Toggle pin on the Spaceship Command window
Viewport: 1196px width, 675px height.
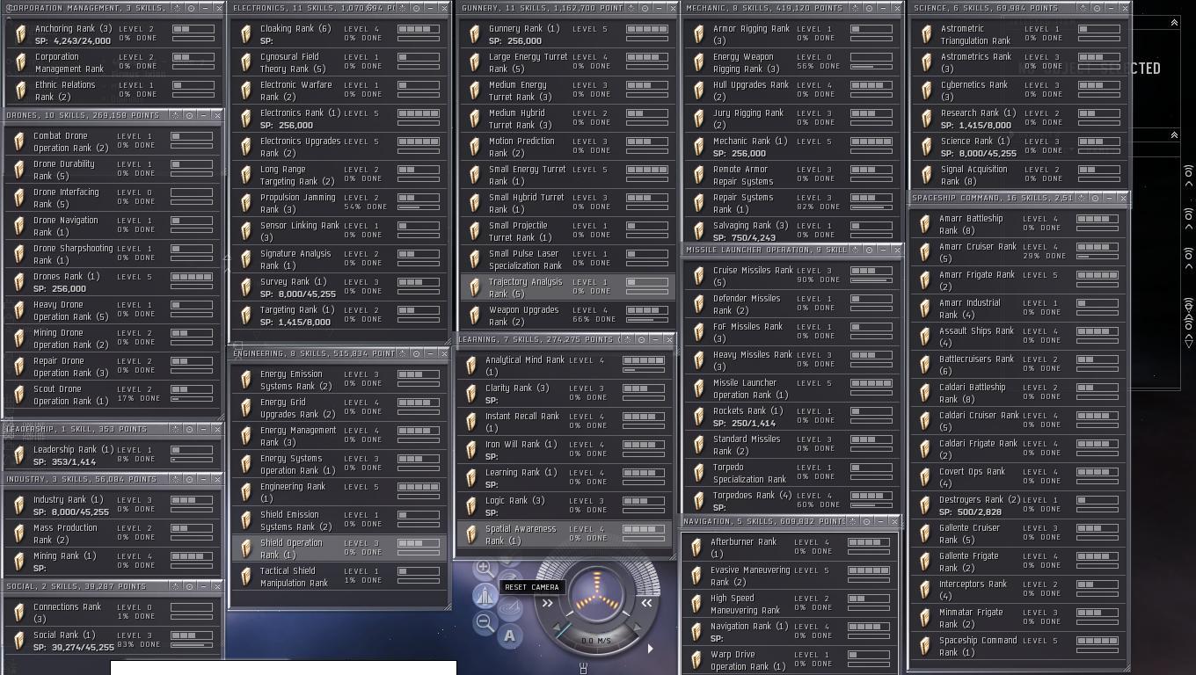pos(1080,198)
